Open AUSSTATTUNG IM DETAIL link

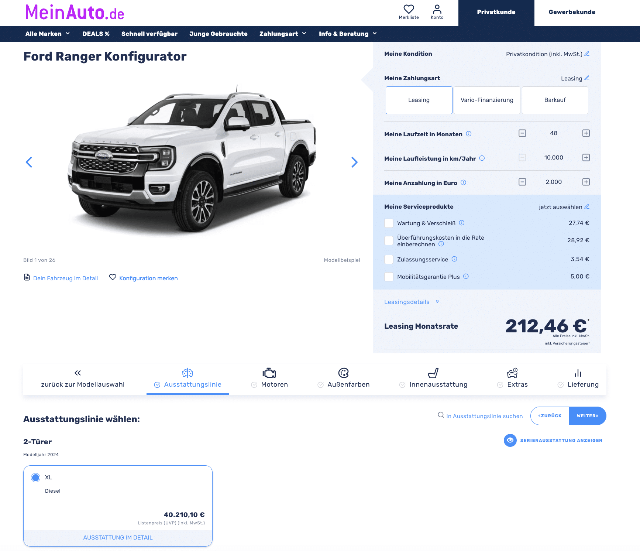pyautogui.click(x=118, y=538)
